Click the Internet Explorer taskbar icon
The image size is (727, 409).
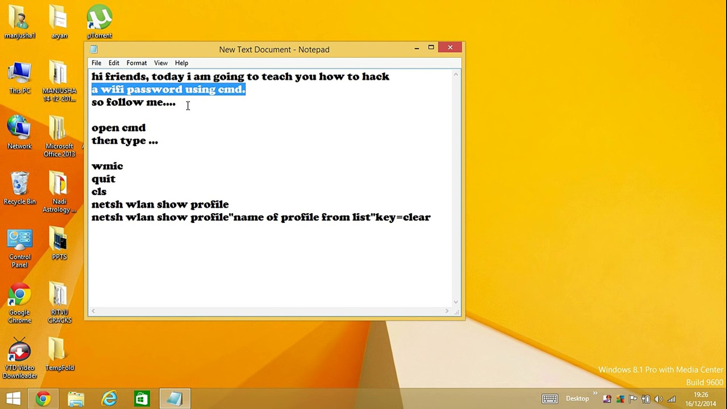(109, 399)
